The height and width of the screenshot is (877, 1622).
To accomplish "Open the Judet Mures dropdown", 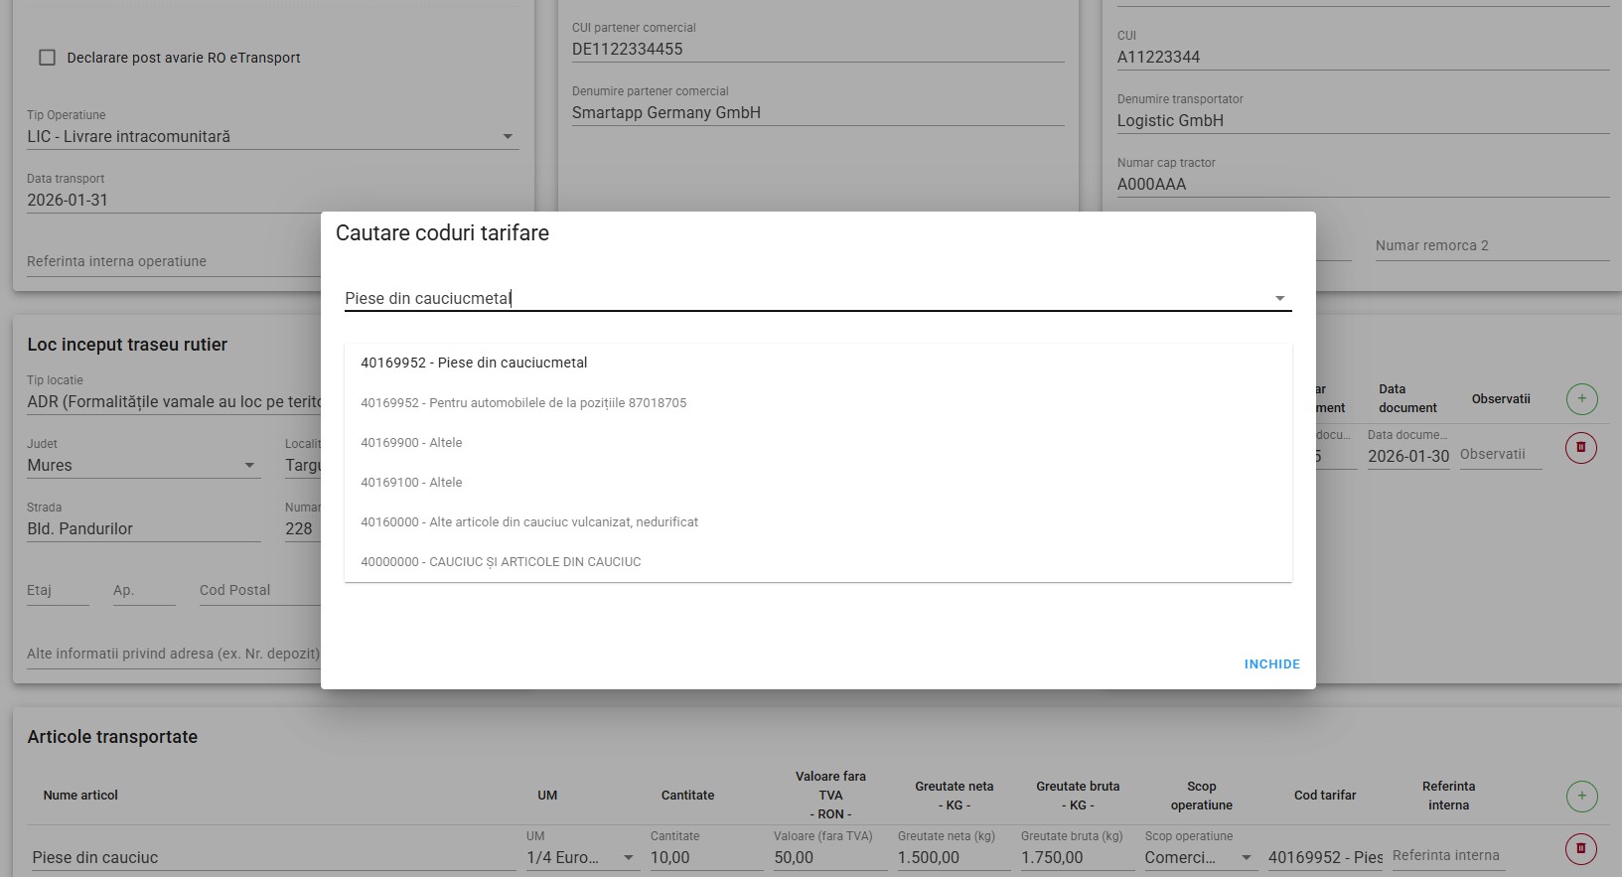I will click(x=249, y=465).
